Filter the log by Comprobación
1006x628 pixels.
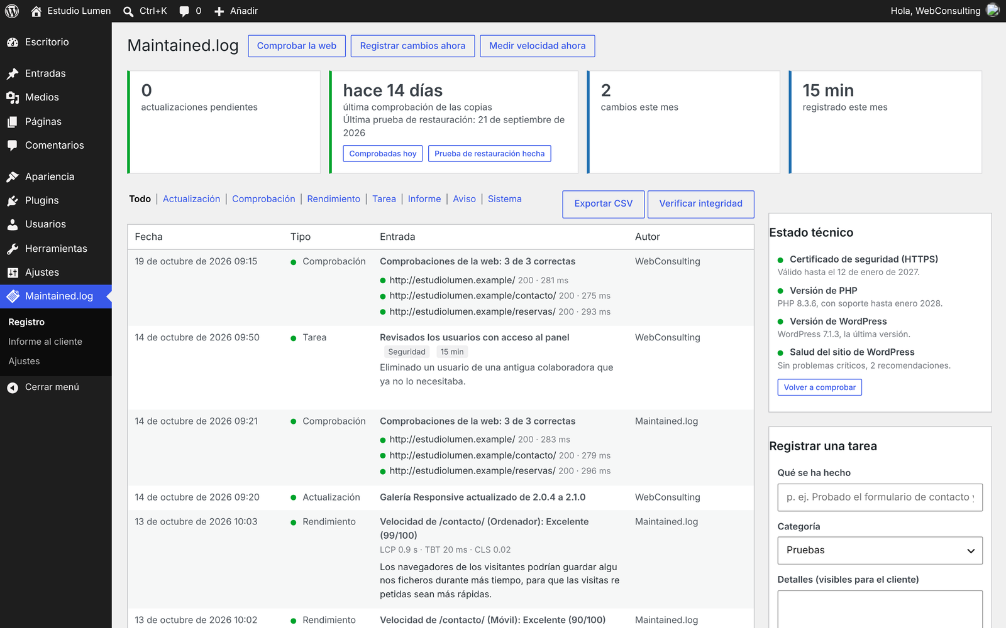click(263, 199)
